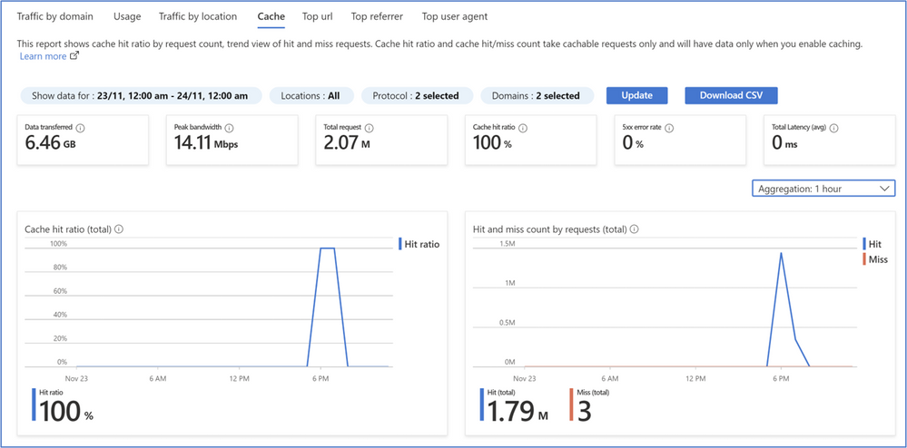Toggle the Miss series in chart legend

point(877,259)
